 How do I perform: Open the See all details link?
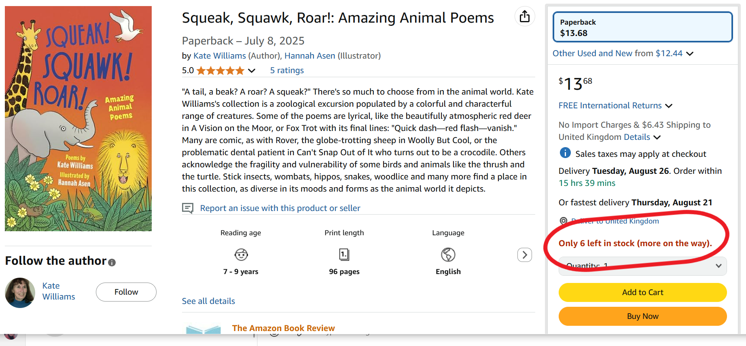point(208,301)
